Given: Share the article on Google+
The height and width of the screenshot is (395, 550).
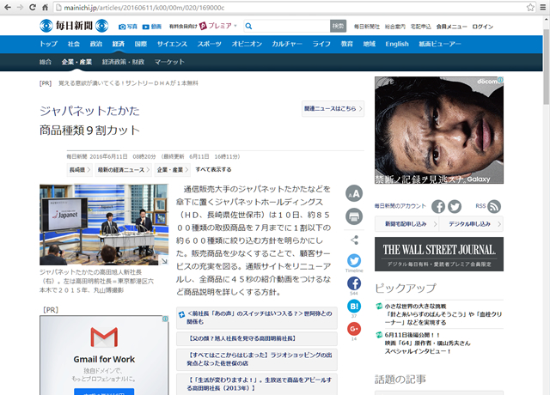Looking at the screenshot, I should point(353,329).
